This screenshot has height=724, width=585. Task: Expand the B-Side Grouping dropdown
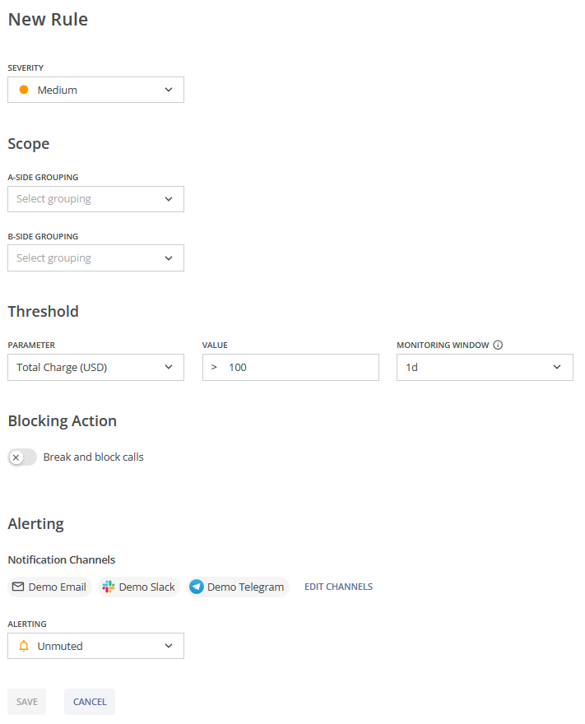pos(95,258)
